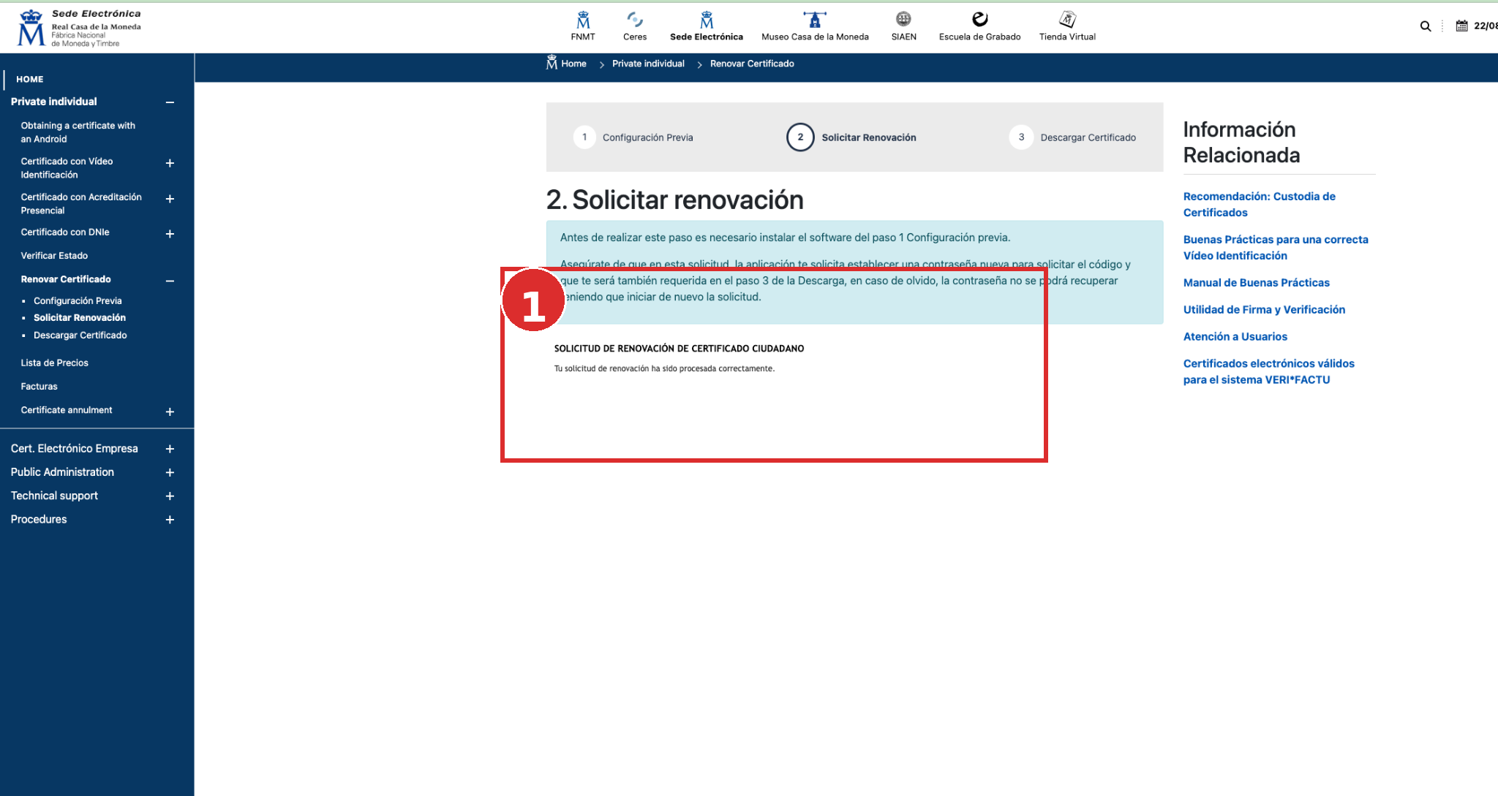
Task: Expand Certificate annulment submenu
Action: [170, 412]
